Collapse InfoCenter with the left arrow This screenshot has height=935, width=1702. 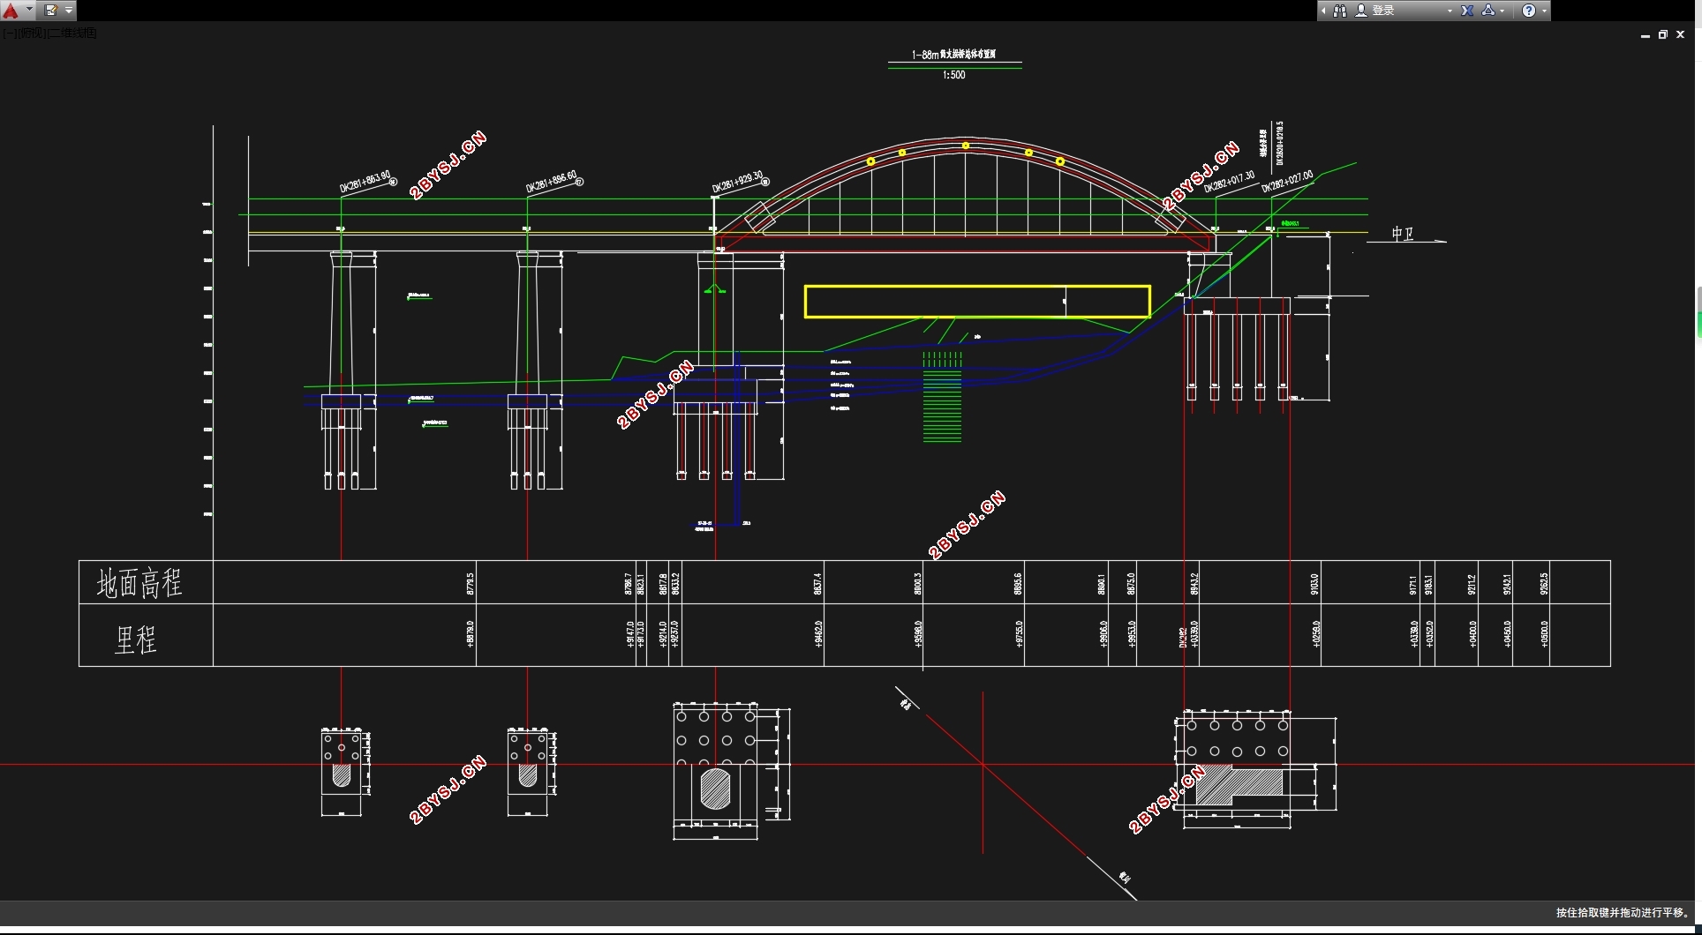click(x=1323, y=11)
